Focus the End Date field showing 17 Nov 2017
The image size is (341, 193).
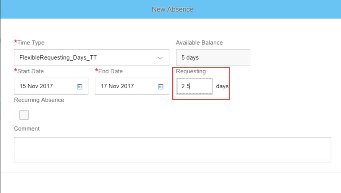tap(132, 86)
